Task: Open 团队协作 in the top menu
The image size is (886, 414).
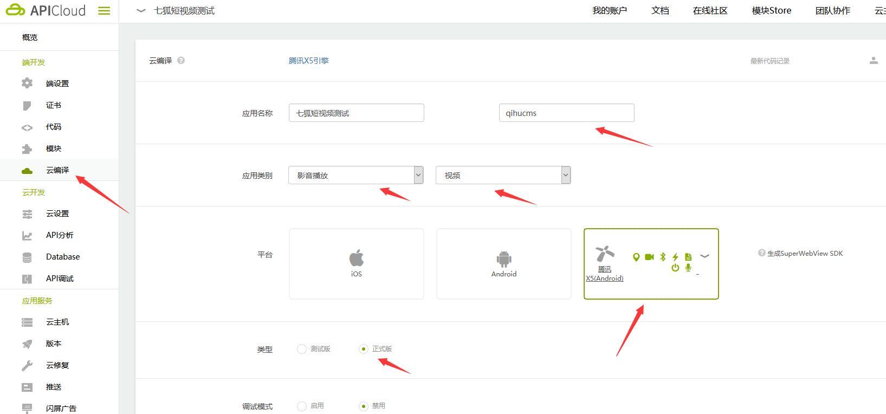Action: tap(833, 11)
